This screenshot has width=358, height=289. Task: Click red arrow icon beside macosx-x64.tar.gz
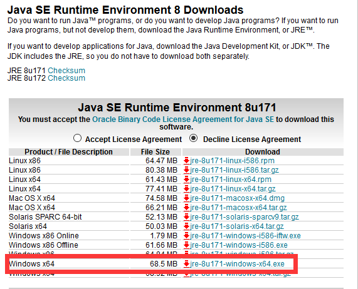(x=187, y=208)
